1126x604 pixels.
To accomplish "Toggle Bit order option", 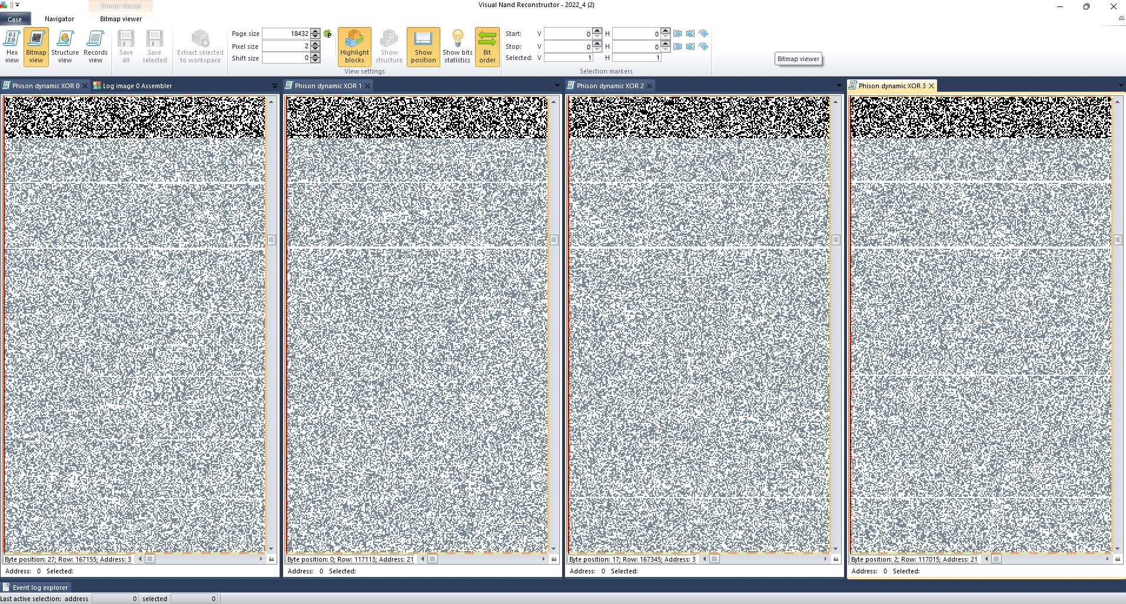I will [x=487, y=46].
